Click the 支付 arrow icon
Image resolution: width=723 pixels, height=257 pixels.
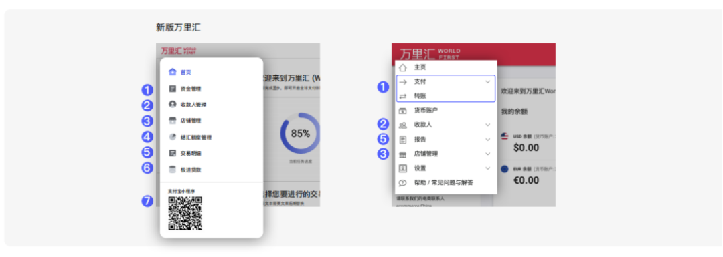click(402, 82)
